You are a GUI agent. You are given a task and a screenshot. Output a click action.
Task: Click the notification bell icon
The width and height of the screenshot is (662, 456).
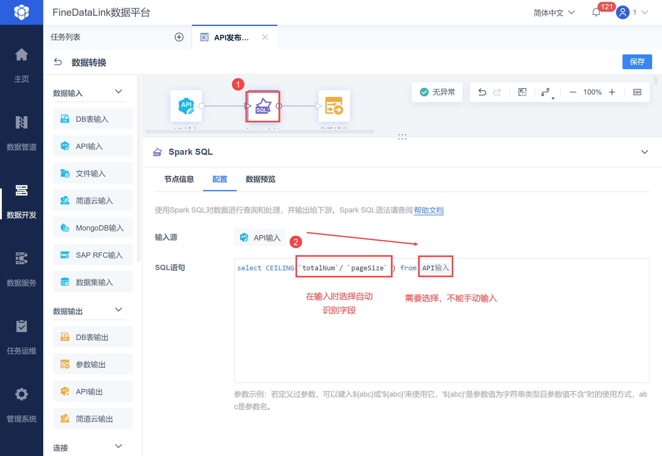click(x=596, y=12)
